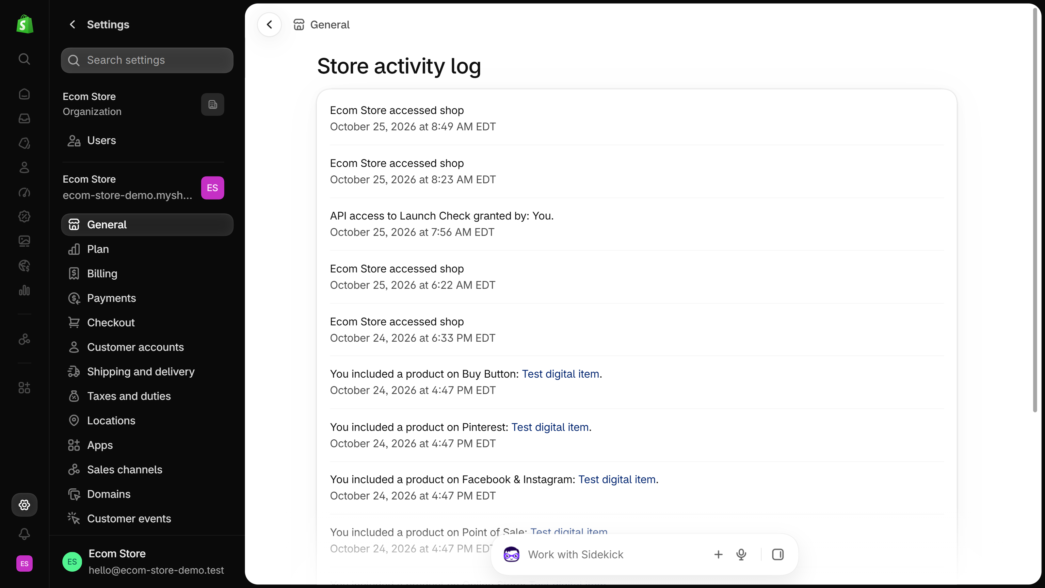Image resolution: width=1045 pixels, height=588 pixels.
Task: Open Customer accounts settings
Action: 147,347
